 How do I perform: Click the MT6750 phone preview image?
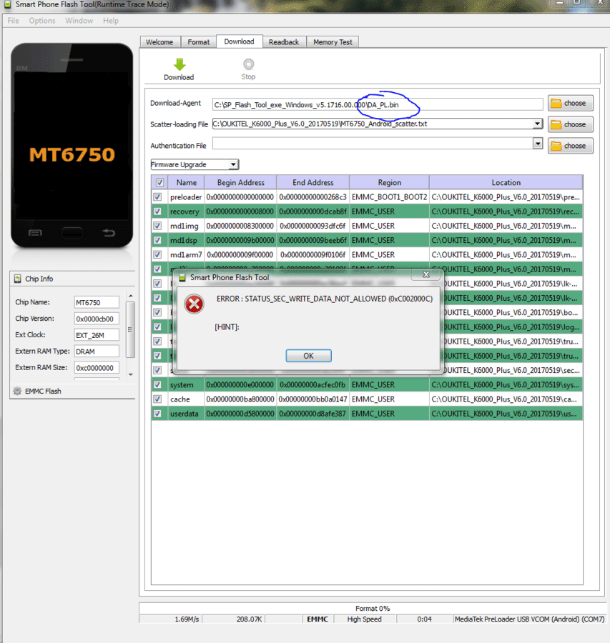[72, 146]
